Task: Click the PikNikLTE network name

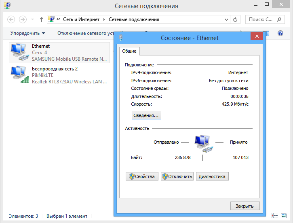Action: (42, 75)
